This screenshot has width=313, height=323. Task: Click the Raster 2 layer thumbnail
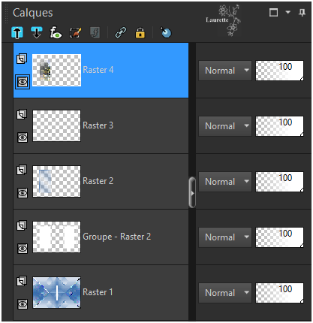click(56, 181)
